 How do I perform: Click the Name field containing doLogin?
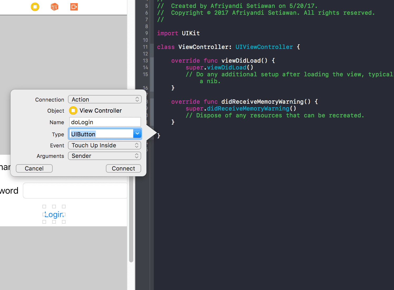pyautogui.click(x=105, y=122)
